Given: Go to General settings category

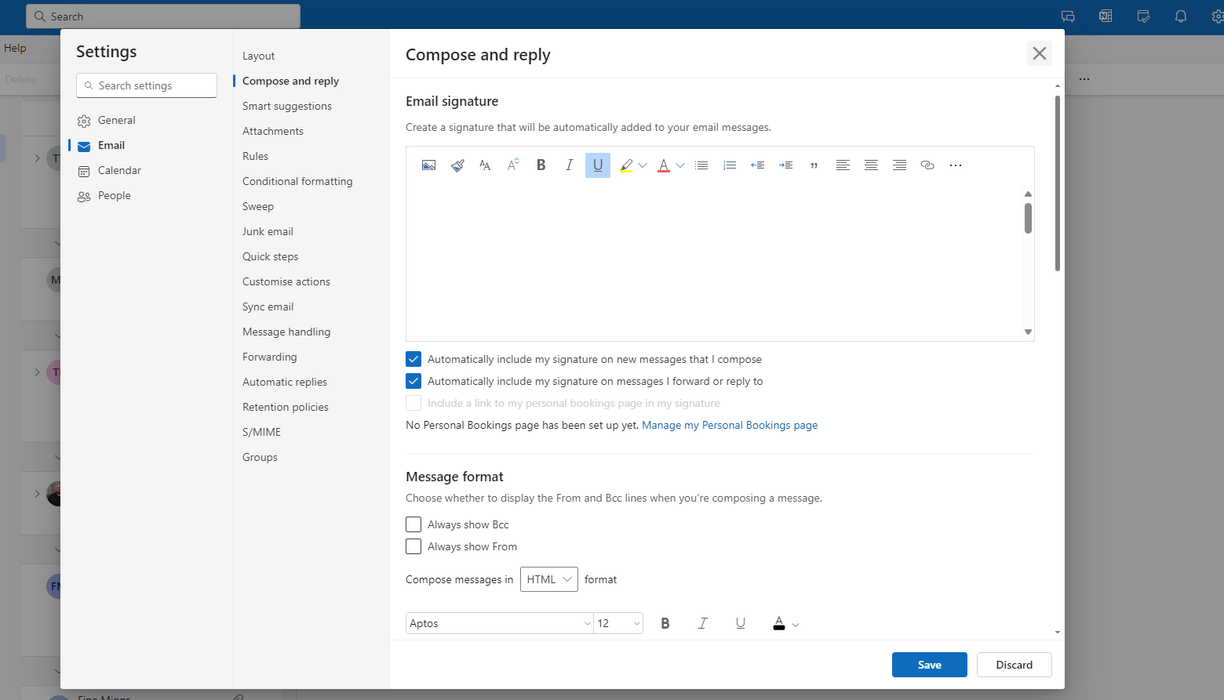Looking at the screenshot, I should 117,120.
